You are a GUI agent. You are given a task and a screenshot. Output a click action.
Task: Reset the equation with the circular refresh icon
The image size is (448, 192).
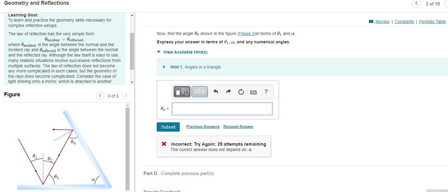(241, 92)
